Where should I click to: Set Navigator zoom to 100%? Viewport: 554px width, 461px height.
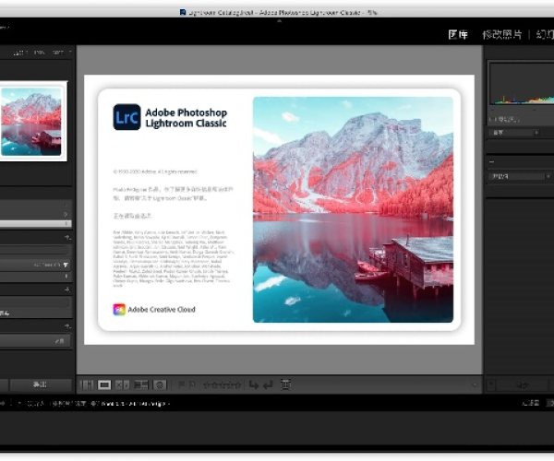(x=40, y=53)
